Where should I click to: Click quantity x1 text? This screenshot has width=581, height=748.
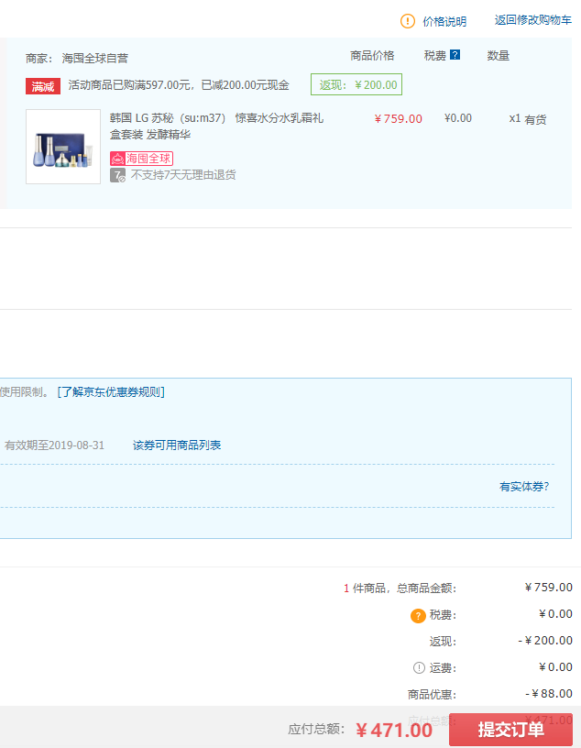point(515,118)
